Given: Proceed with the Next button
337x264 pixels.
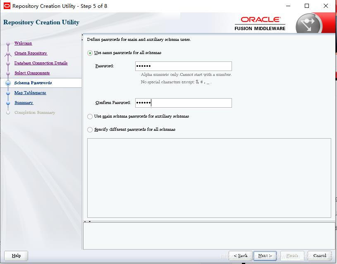Looking at the screenshot, I should pyautogui.click(x=265, y=256).
